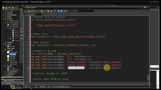Click scroll-down arrow of code editor
The width and height of the screenshot is (161, 90).
[x=148, y=81]
